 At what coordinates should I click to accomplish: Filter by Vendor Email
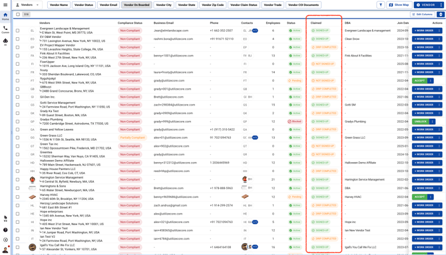coord(109,5)
